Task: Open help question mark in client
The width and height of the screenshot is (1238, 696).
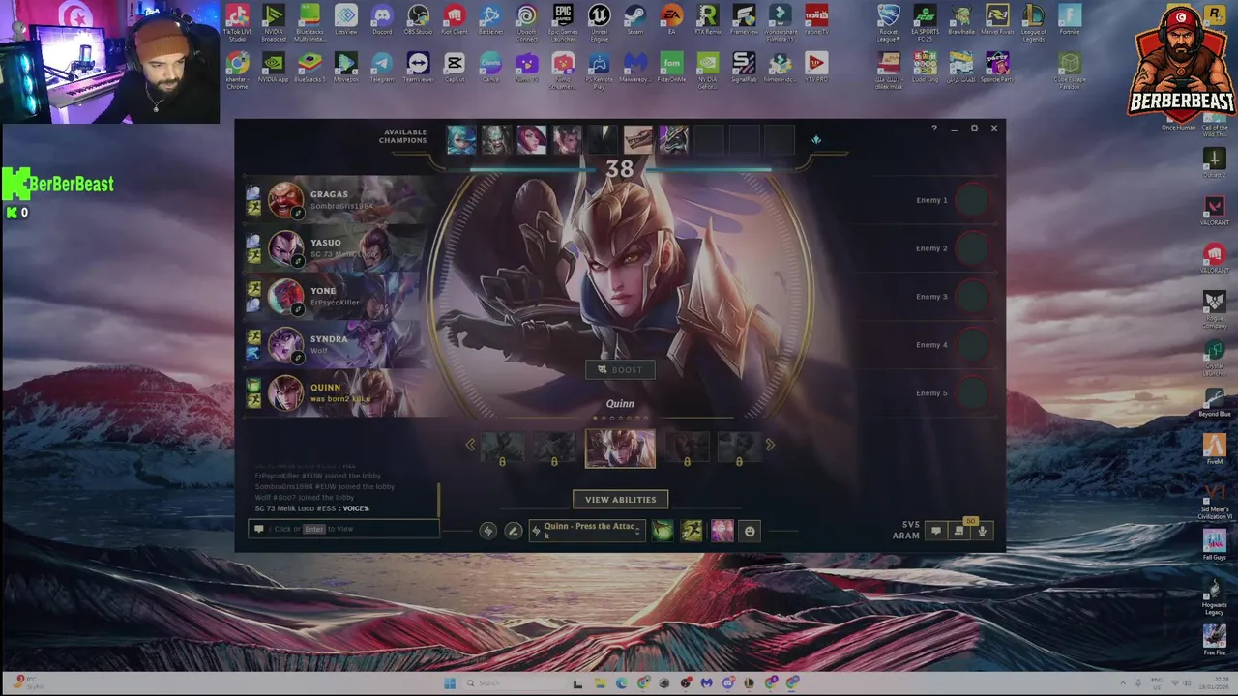Action: coord(933,129)
